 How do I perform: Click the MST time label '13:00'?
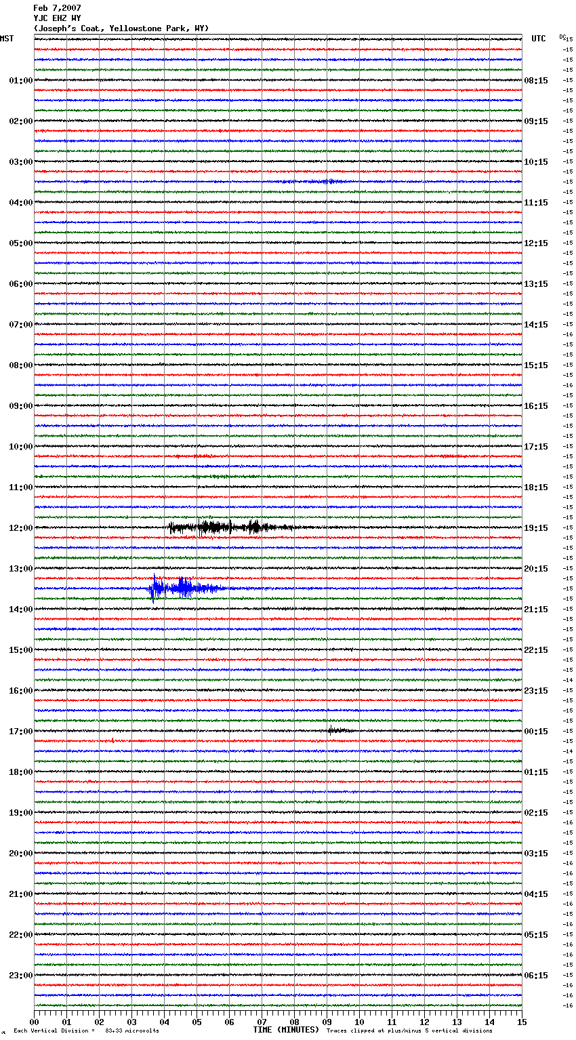tap(21, 569)
